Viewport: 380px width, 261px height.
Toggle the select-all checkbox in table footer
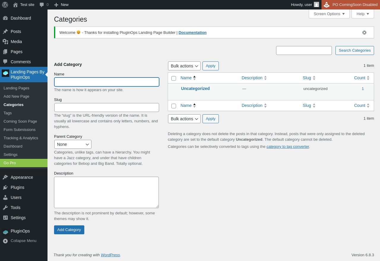point(174,106)
